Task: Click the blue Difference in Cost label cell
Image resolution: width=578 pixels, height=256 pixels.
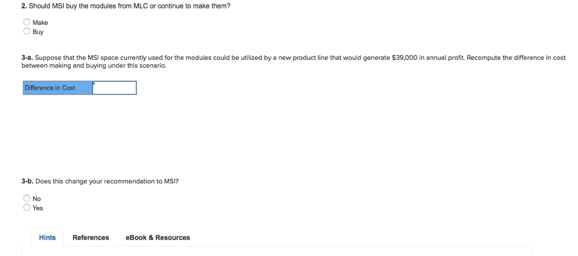Action: pos(58,87)
